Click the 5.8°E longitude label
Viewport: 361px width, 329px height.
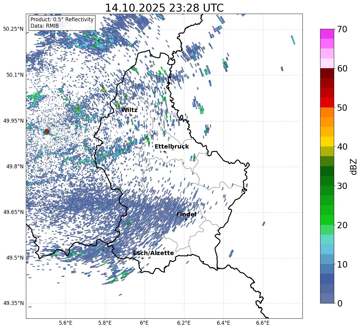click(105, 323)
